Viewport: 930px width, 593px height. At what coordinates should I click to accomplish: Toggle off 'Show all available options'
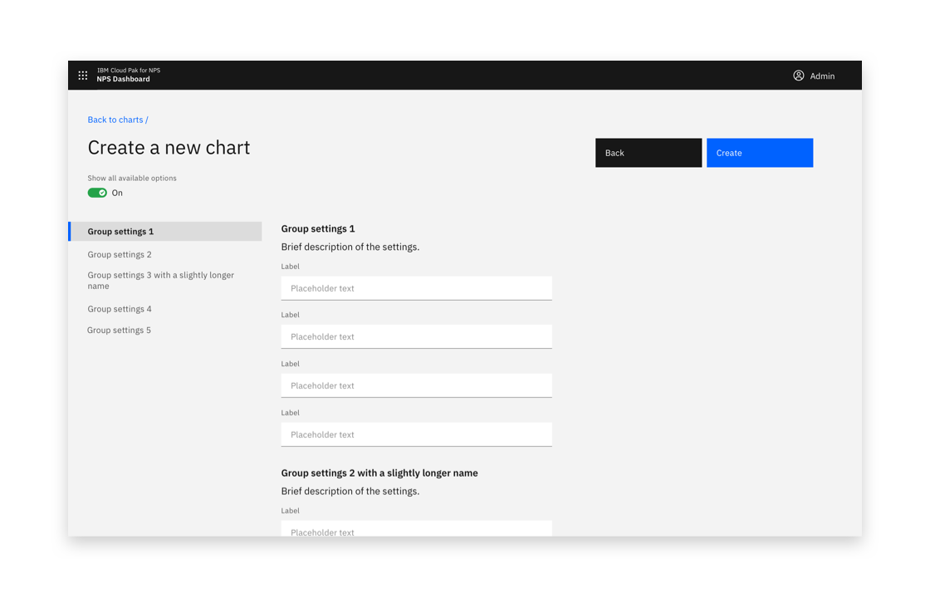click(x=97, y=192)
